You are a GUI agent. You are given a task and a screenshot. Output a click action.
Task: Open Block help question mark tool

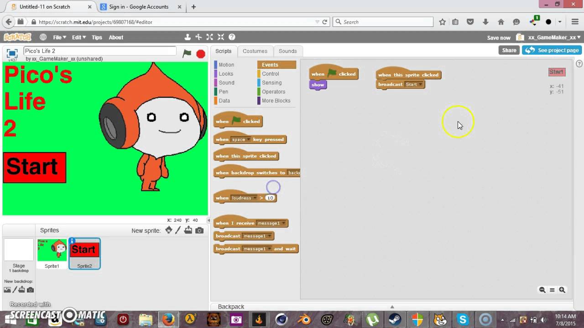click(x=232, y=37)
